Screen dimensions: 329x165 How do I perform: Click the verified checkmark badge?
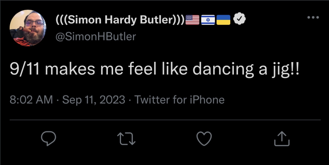[x=239, y=20]
